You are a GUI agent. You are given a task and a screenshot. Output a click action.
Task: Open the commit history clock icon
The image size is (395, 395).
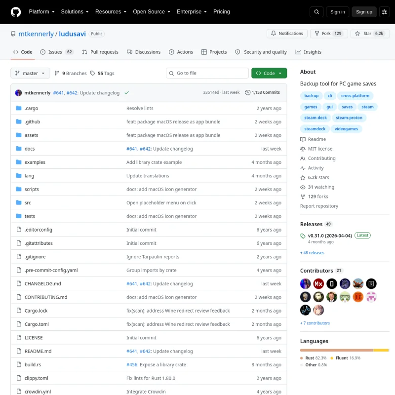tap(248, 92)
